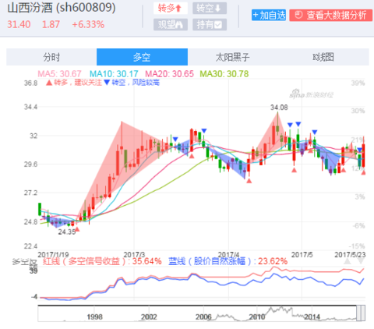Click the red buy triangle beside 24.35 low
The height and width of the screenshot is (329, 374).
pos(77,229)
